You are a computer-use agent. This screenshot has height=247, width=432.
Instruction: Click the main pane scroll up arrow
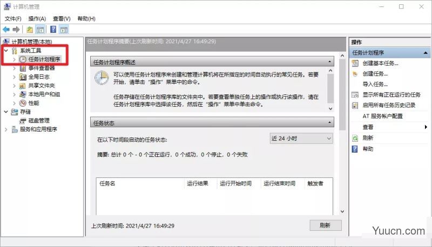[342, 56]
